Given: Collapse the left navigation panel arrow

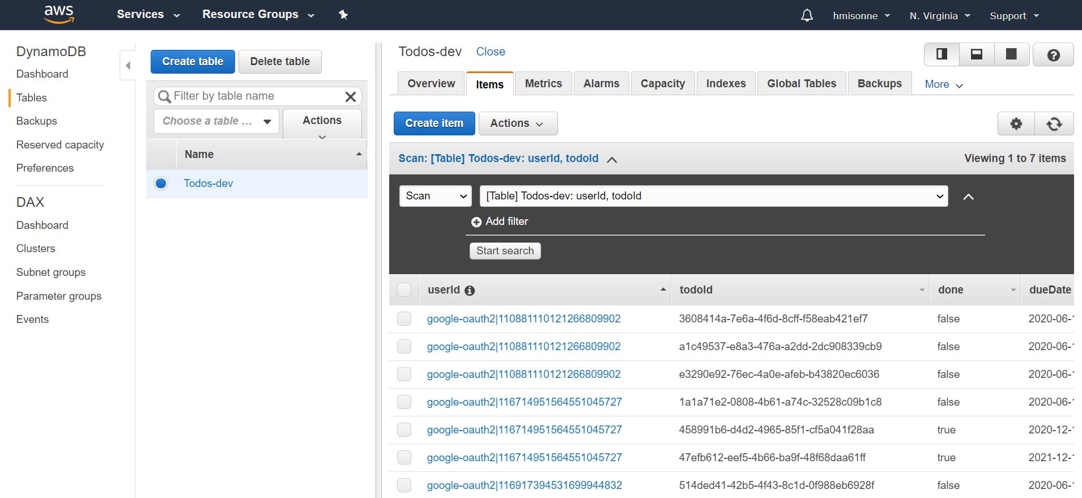Looking at the screenshot, I should (128, 66).
